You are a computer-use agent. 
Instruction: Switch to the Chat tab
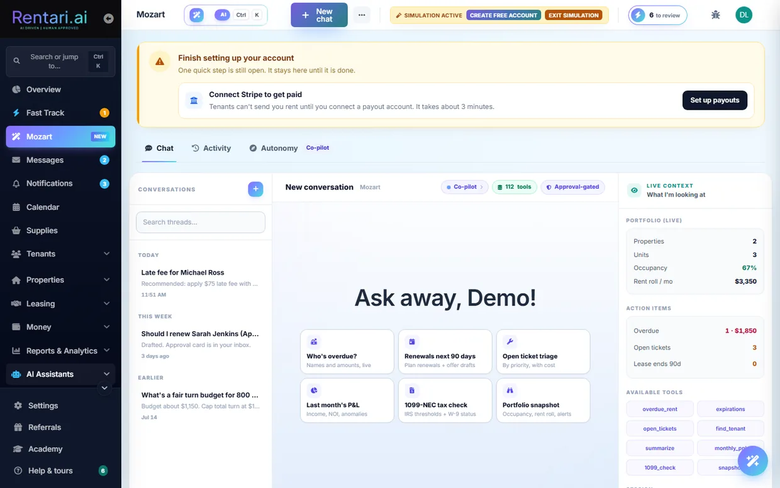coord(159,148)
